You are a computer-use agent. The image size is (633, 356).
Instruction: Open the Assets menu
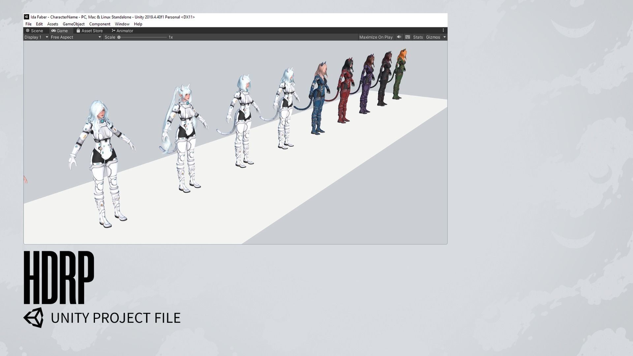pos(52,24)
